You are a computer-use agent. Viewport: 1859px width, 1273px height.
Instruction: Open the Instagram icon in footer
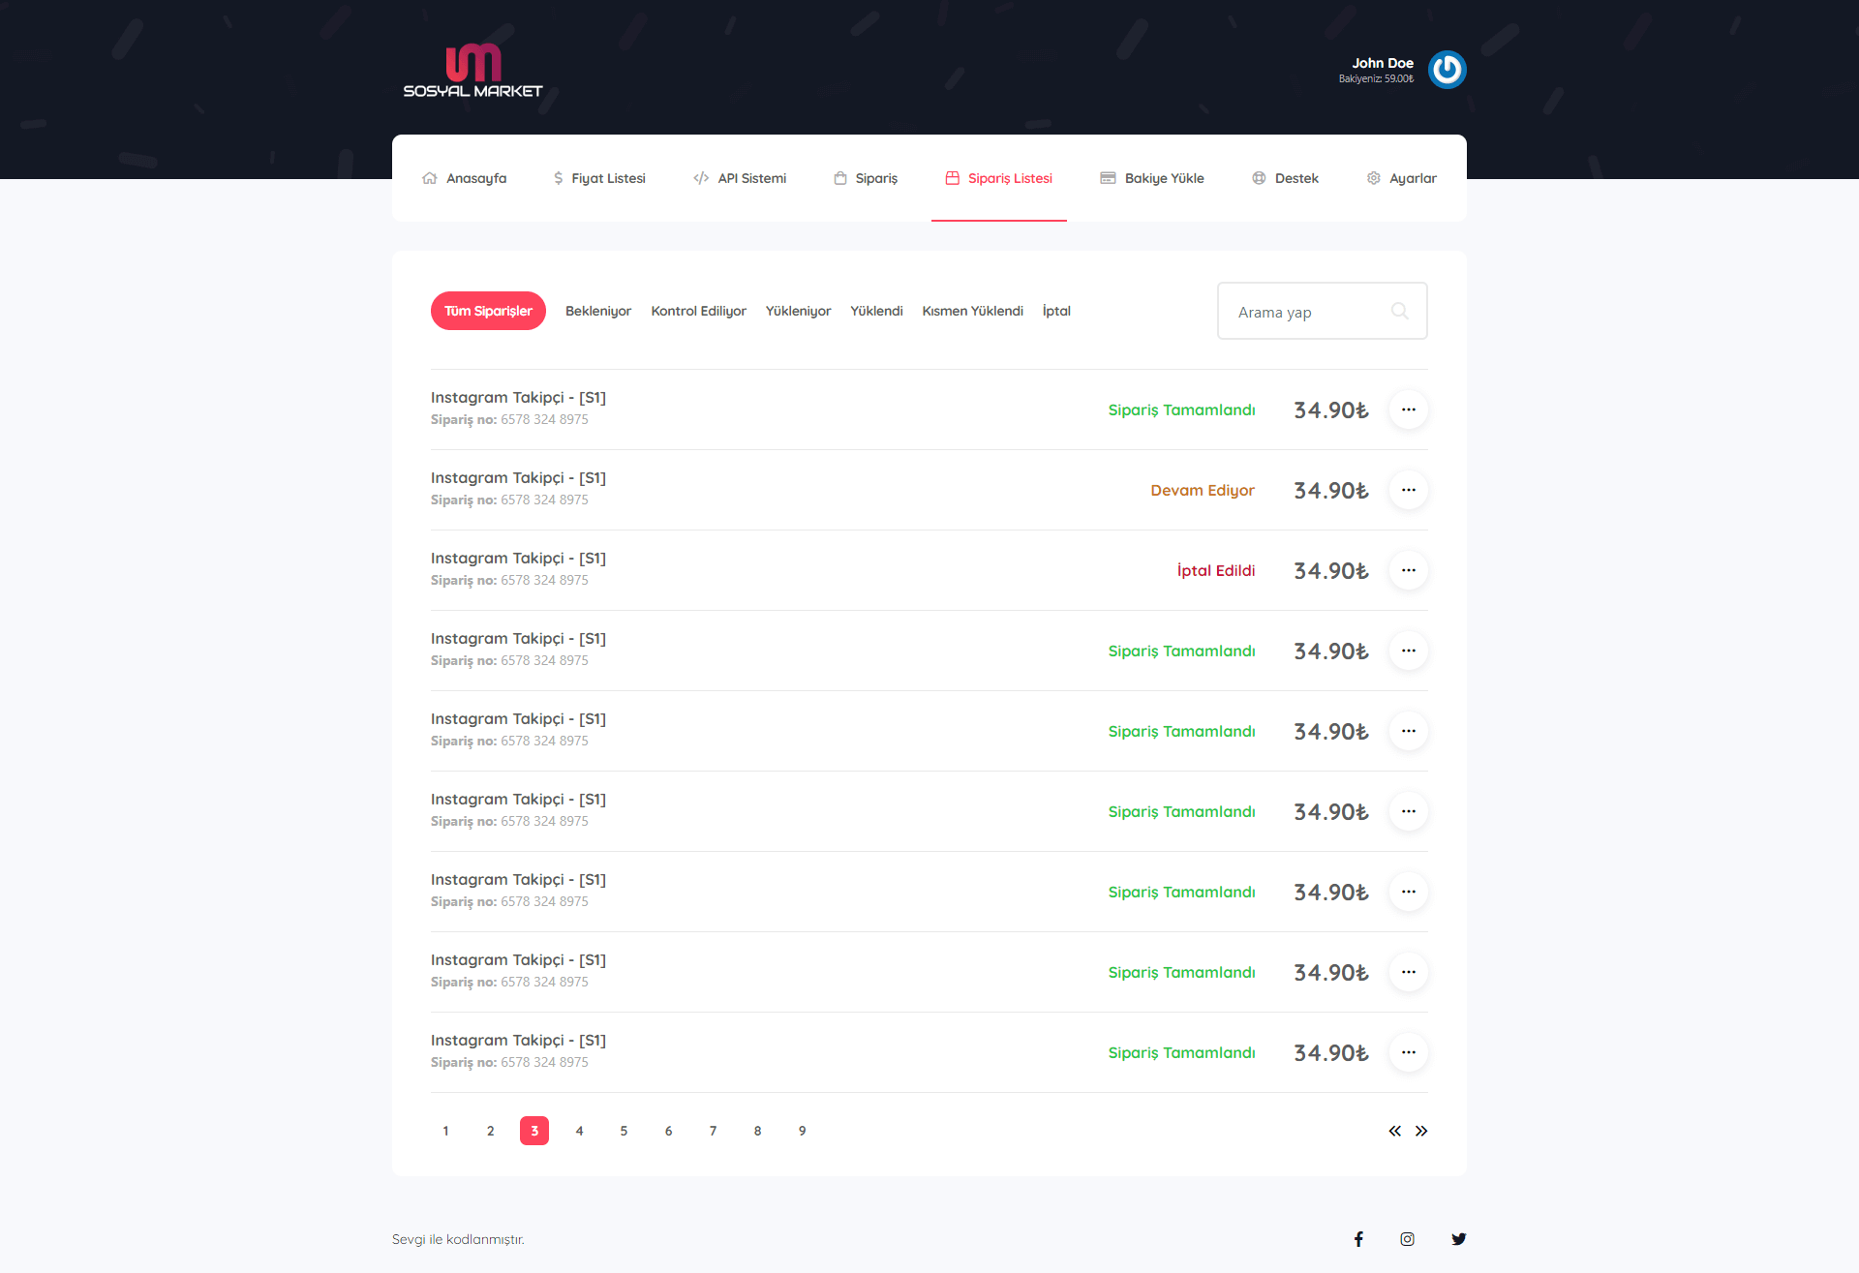coord(1407,1239)
